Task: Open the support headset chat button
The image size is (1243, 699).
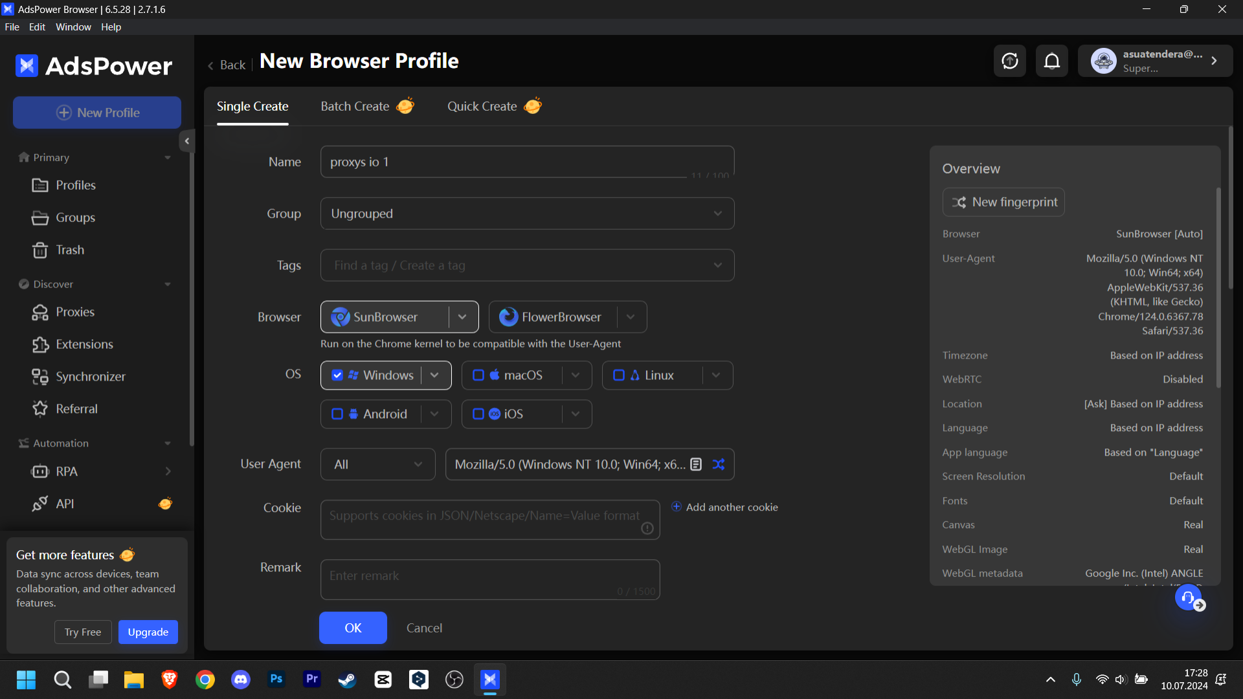Action: [1189, 597]
